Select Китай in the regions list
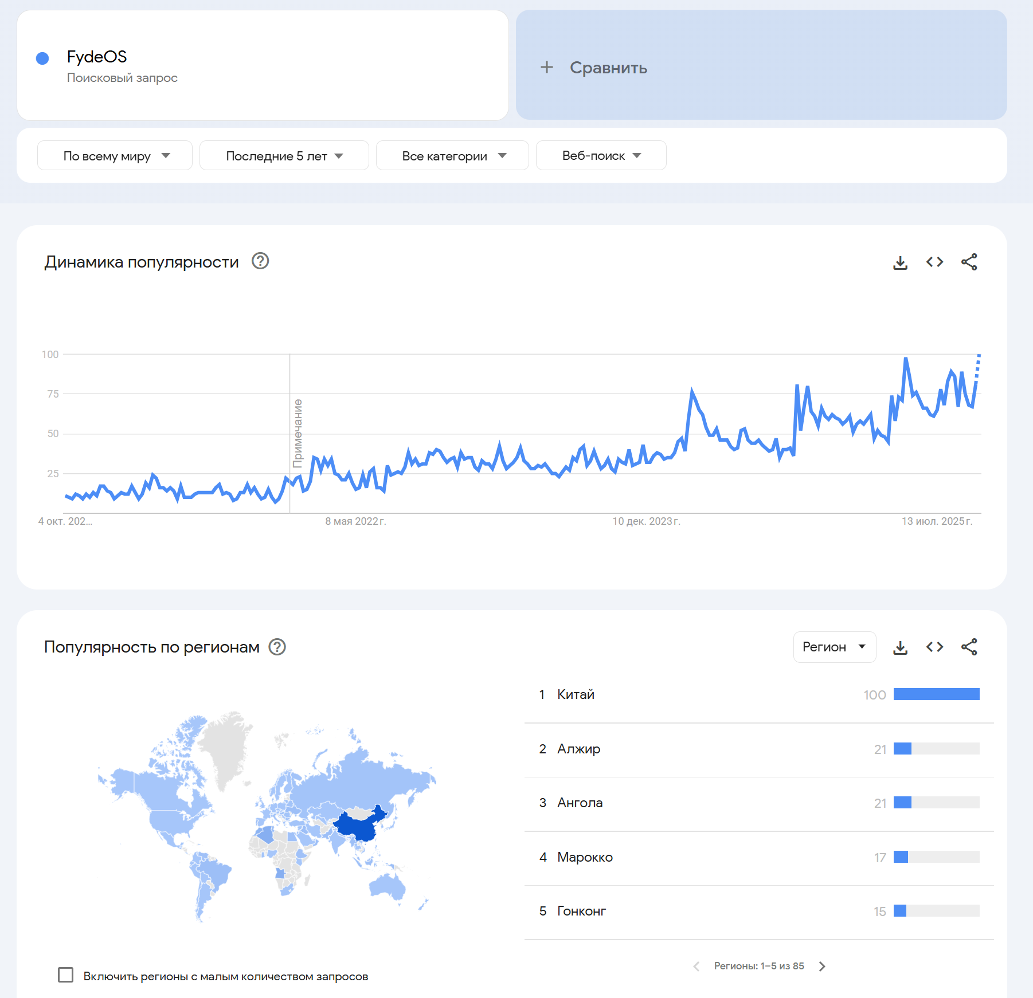Screen dimensions: 1033x998 576,694
